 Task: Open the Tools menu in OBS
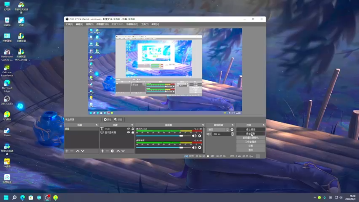pyautogui.click(x=144, y=24)
